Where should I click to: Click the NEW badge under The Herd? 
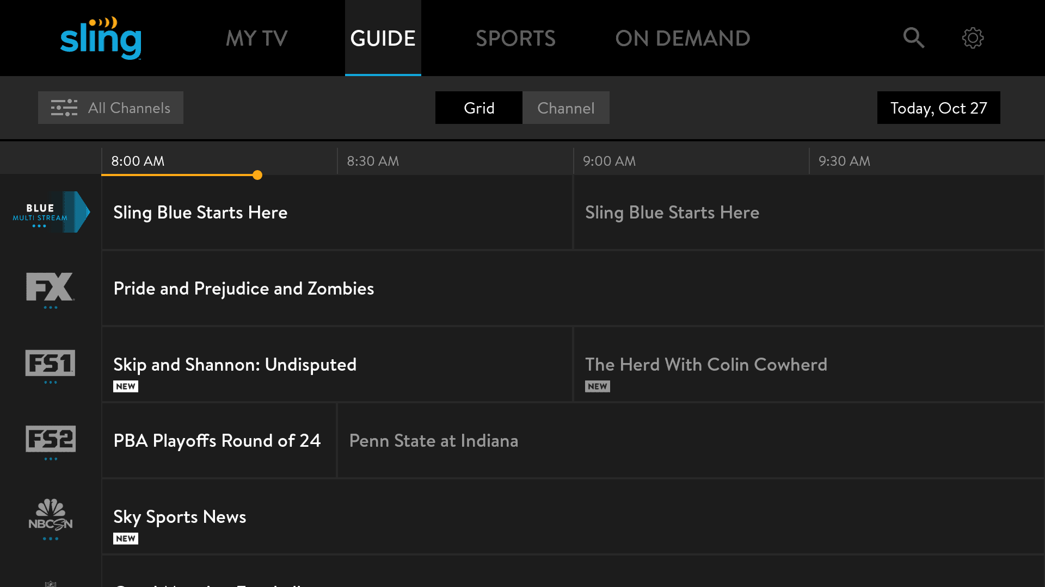pos(598,386)
